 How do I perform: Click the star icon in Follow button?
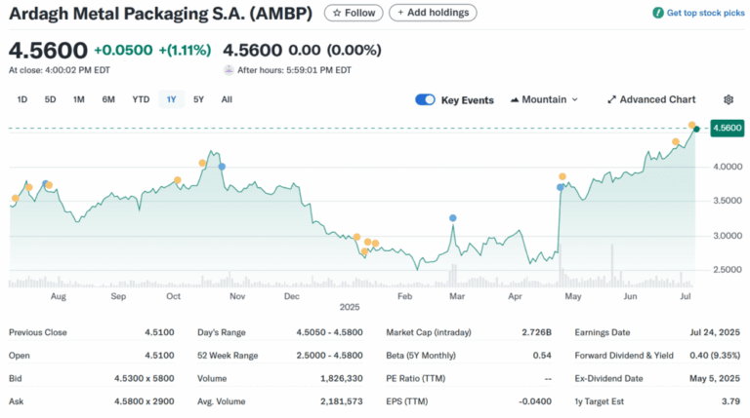337,13
